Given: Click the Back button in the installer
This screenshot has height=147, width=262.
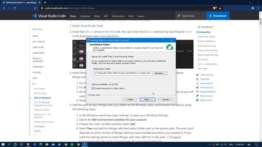Looking at the screenshot, I should coord(130,100).
